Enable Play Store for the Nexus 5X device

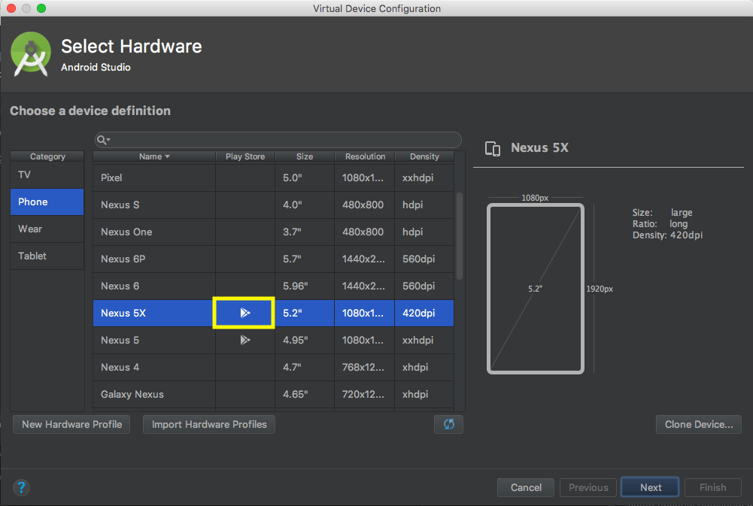coord(244,313)
